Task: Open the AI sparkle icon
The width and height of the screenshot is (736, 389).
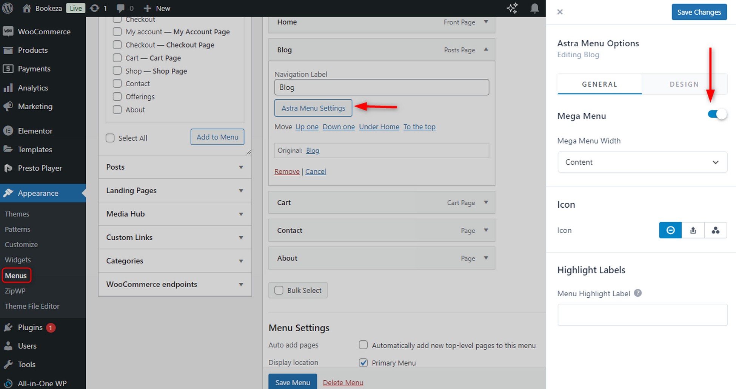Action: tap(512, 8)
